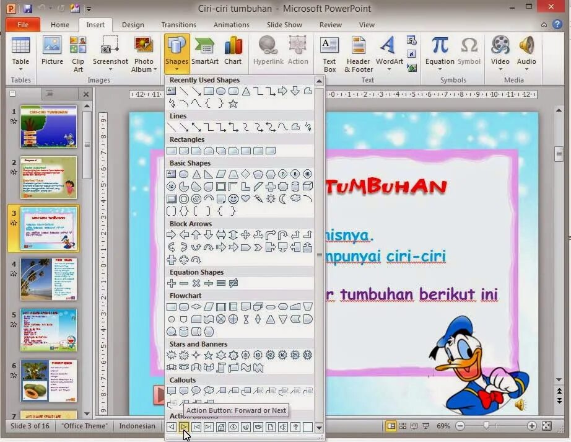
Task: Start Slide Show from status bar
Action: point(425,426)
